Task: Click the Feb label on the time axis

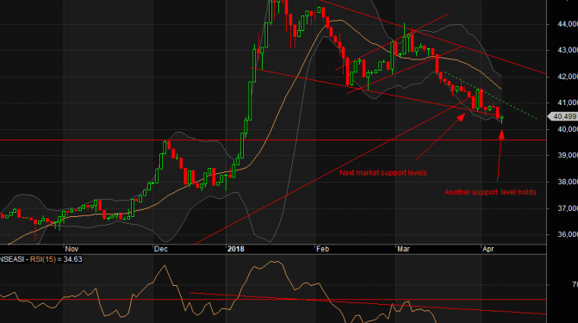Action: tap(322, 249)
